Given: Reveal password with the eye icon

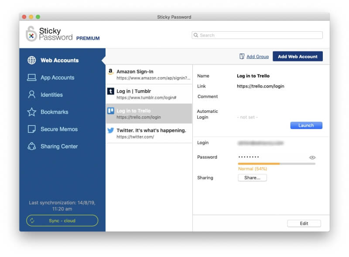Looking at the screenshot, I should point(312,157).
